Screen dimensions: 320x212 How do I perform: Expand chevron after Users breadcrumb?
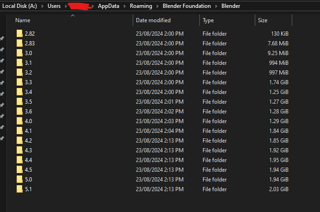click(x=66, y=6)
